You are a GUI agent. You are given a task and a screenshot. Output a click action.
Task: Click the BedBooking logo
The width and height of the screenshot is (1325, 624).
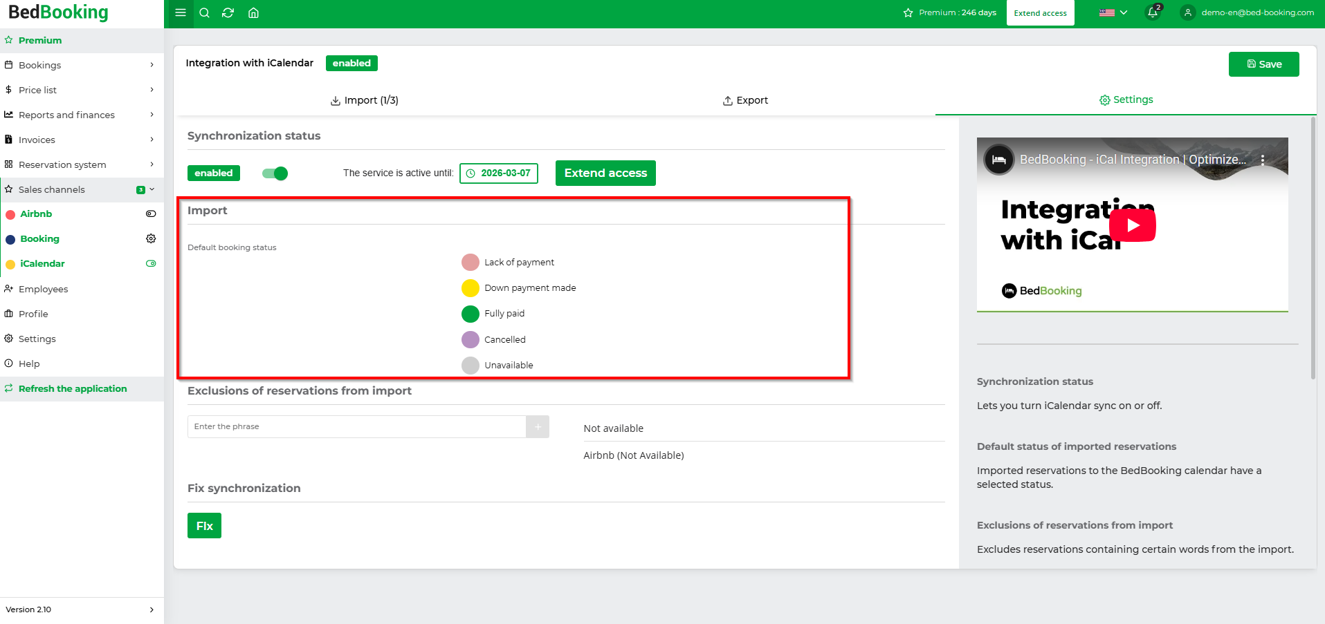58,12
